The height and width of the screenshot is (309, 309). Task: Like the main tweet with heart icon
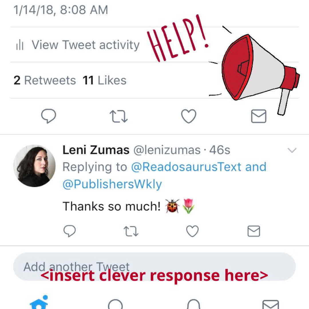[x=189, y=116]
